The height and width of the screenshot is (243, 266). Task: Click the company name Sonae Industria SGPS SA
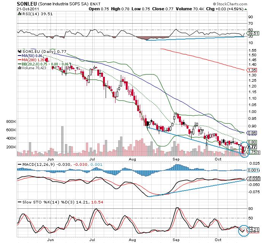(x=63, y=4)
